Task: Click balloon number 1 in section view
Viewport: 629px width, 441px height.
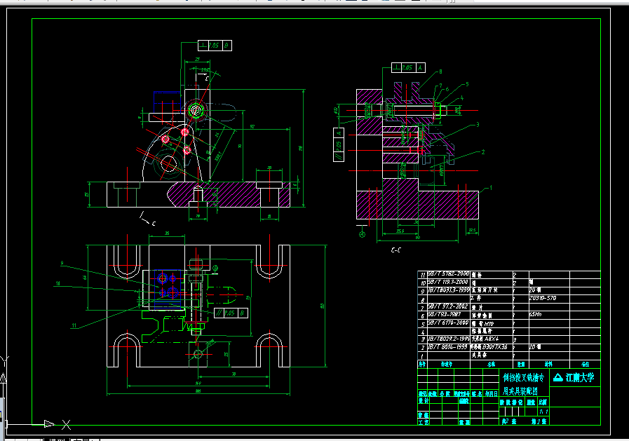Action: 491,188
